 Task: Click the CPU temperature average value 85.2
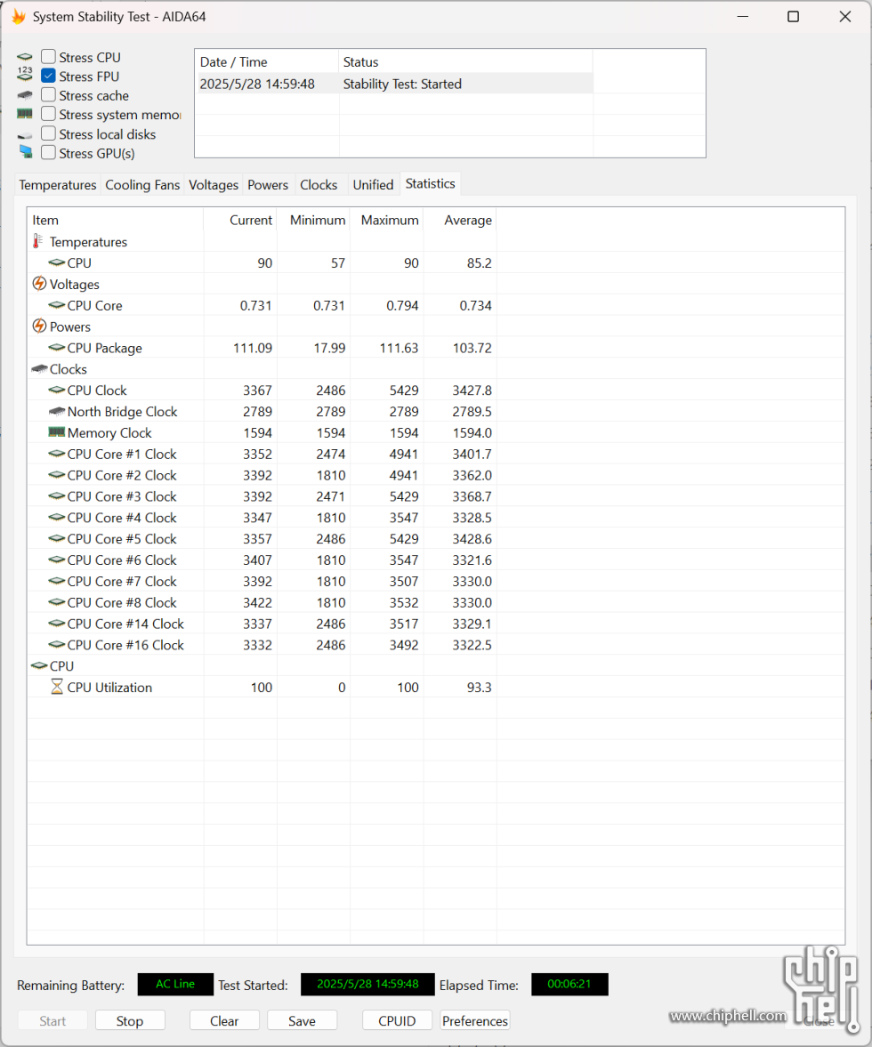click(x=480, y=263)
